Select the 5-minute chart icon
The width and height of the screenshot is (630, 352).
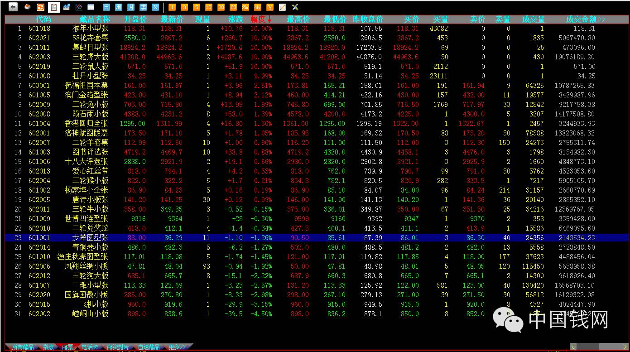point(197,7)
